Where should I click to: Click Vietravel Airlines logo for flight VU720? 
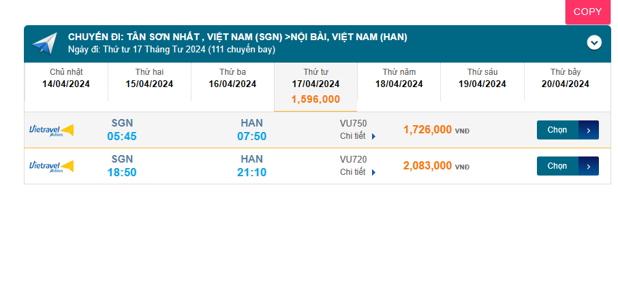(x=52, y=166)
